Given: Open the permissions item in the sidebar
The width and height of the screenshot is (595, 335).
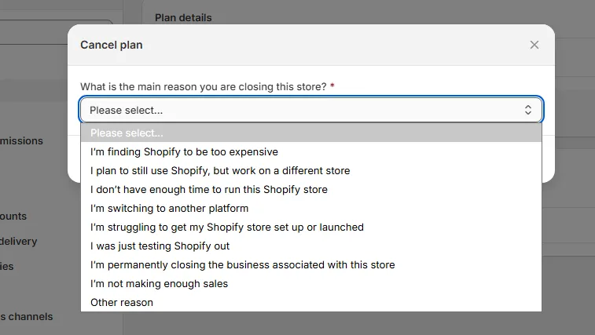Looking at the screenshot, I should [x=22, y=141].
